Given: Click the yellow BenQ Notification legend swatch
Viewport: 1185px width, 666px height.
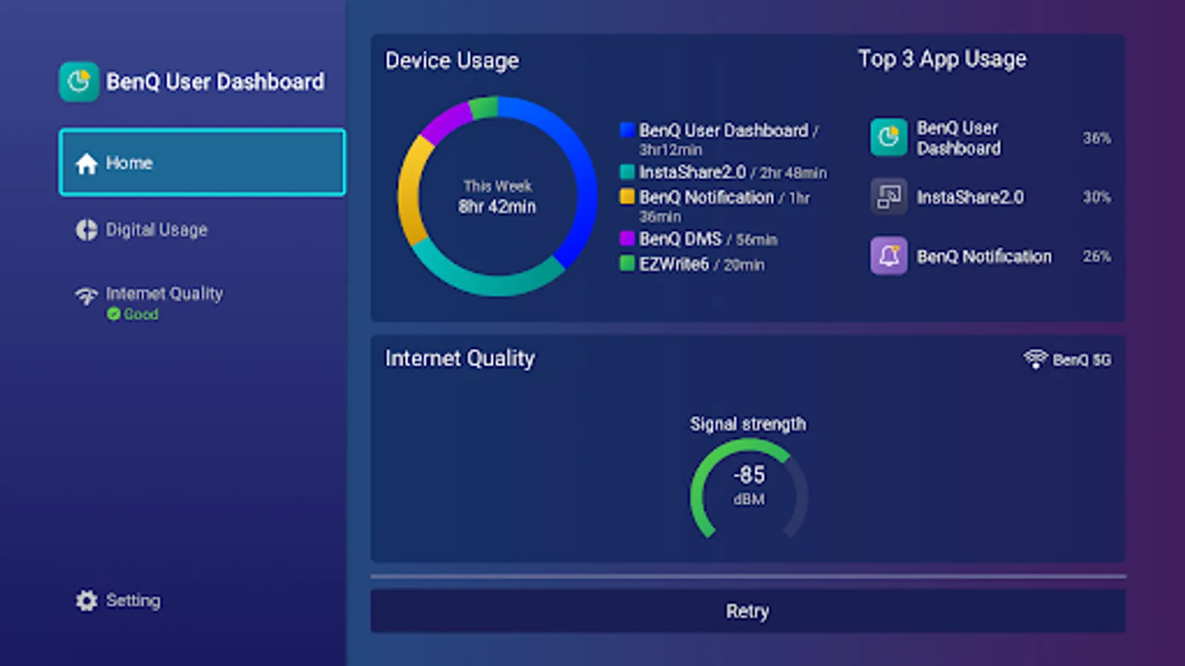Looking at the screenshot, I should 627,197.
